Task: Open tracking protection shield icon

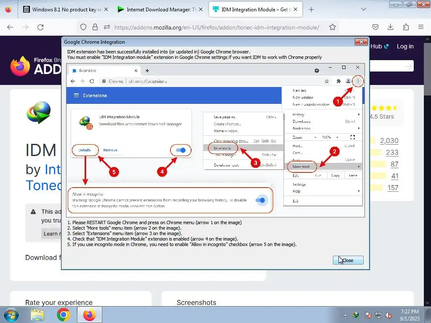Action: [83, 27]
